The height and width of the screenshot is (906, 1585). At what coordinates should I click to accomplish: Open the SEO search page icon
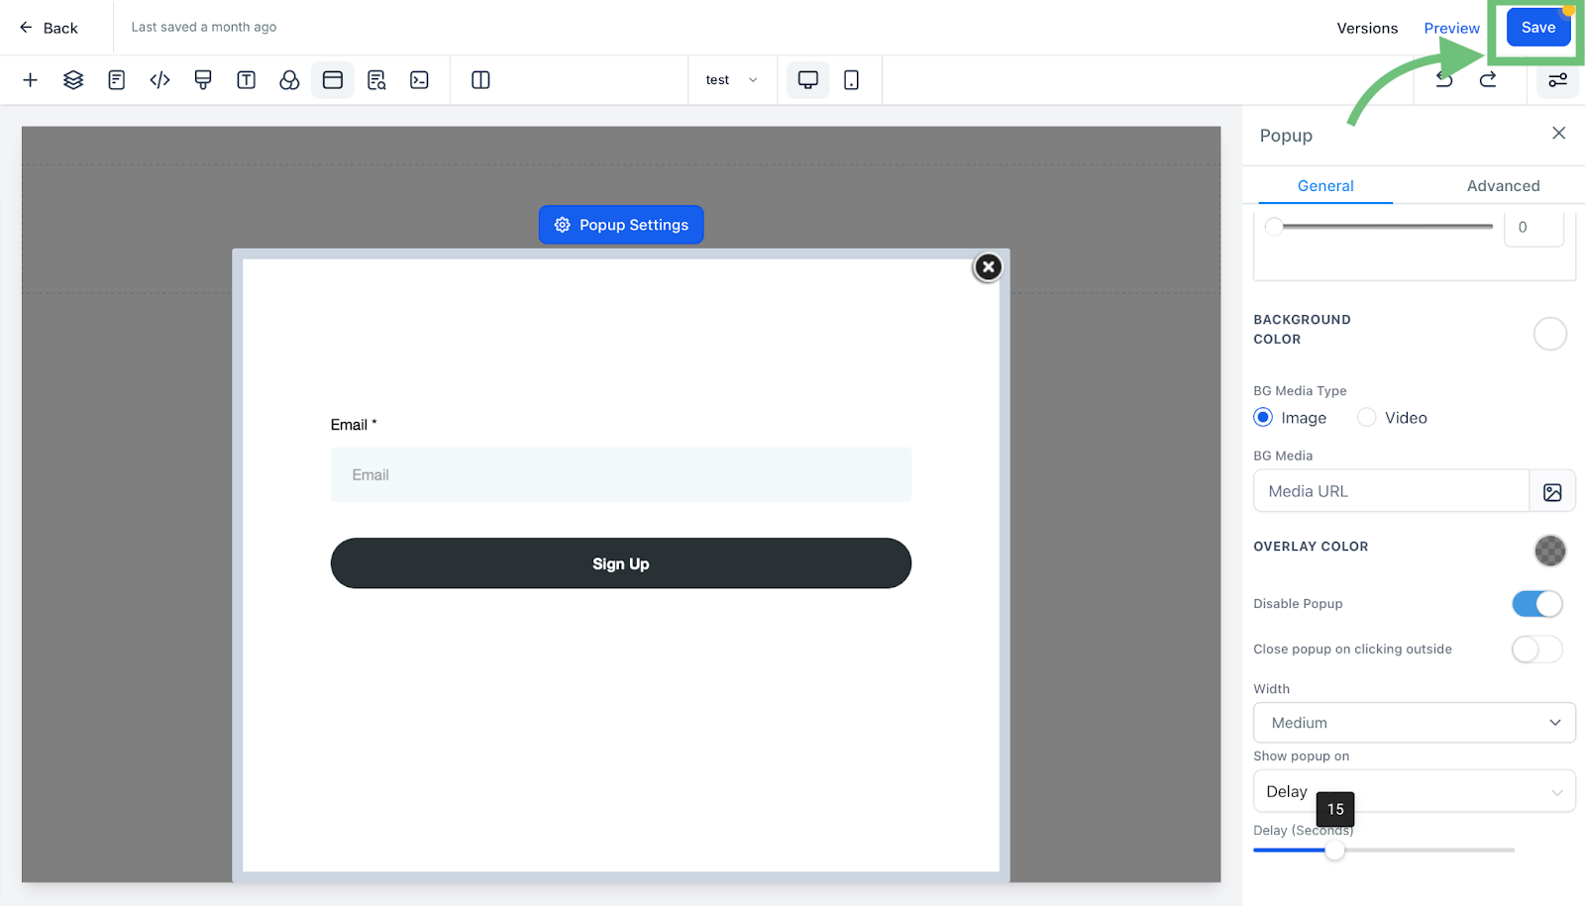pos(376,80)
